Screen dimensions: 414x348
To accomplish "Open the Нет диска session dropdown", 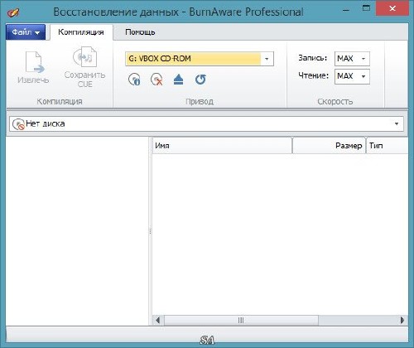I will 206,123.
